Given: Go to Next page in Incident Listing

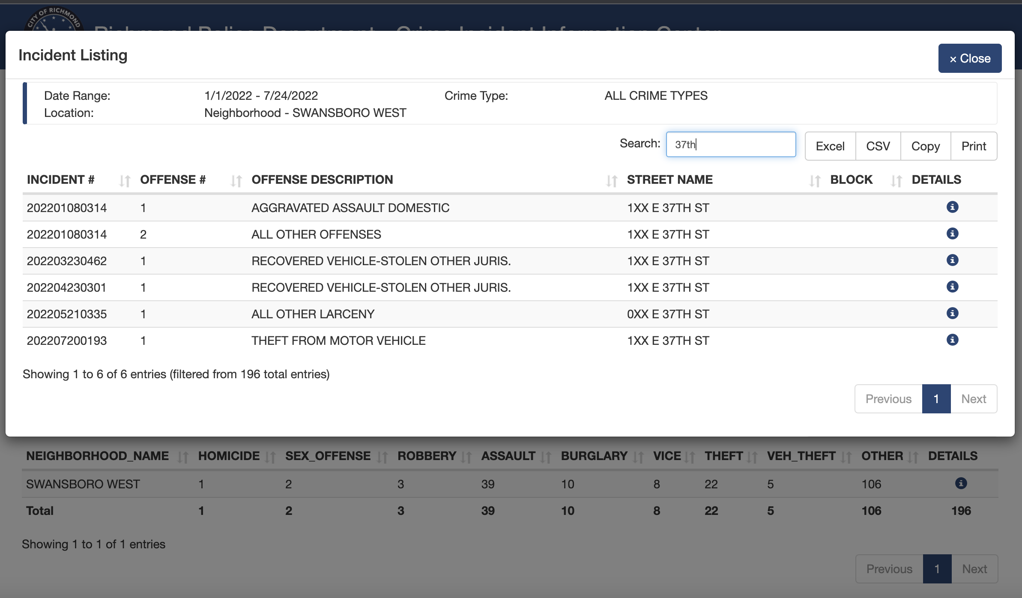Looking at the screenshot, I should coord(974,399).
